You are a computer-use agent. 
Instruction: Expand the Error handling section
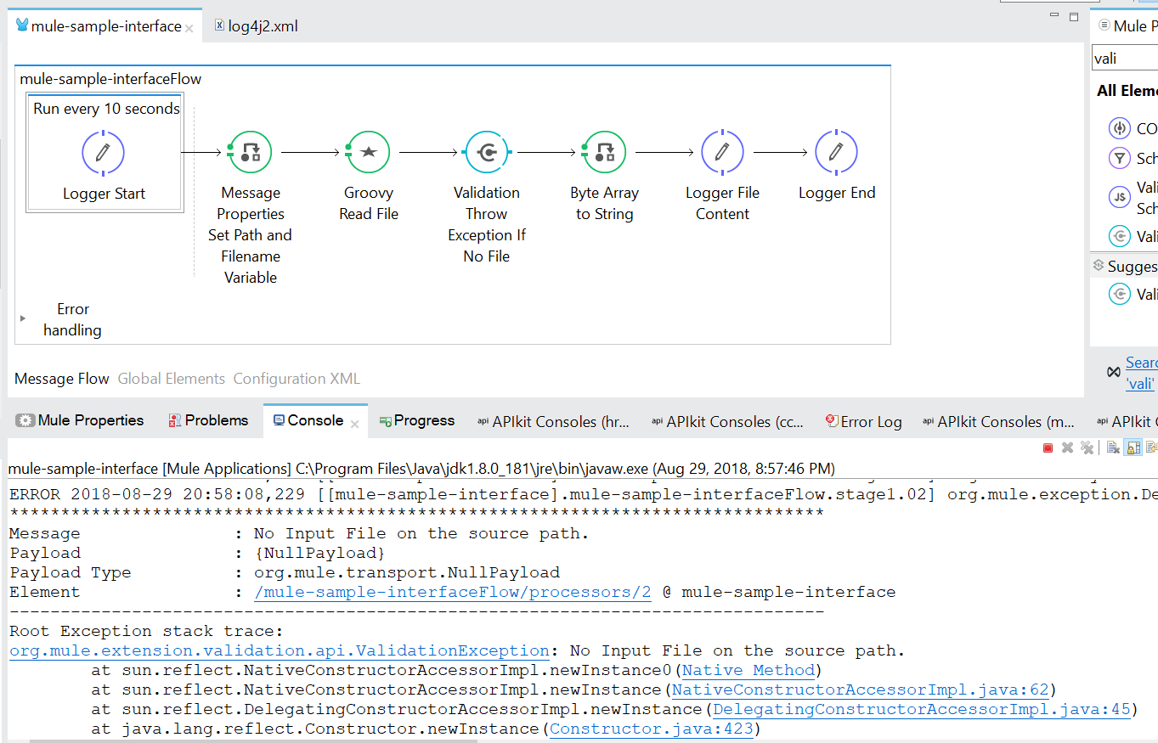tap(23, 318)
